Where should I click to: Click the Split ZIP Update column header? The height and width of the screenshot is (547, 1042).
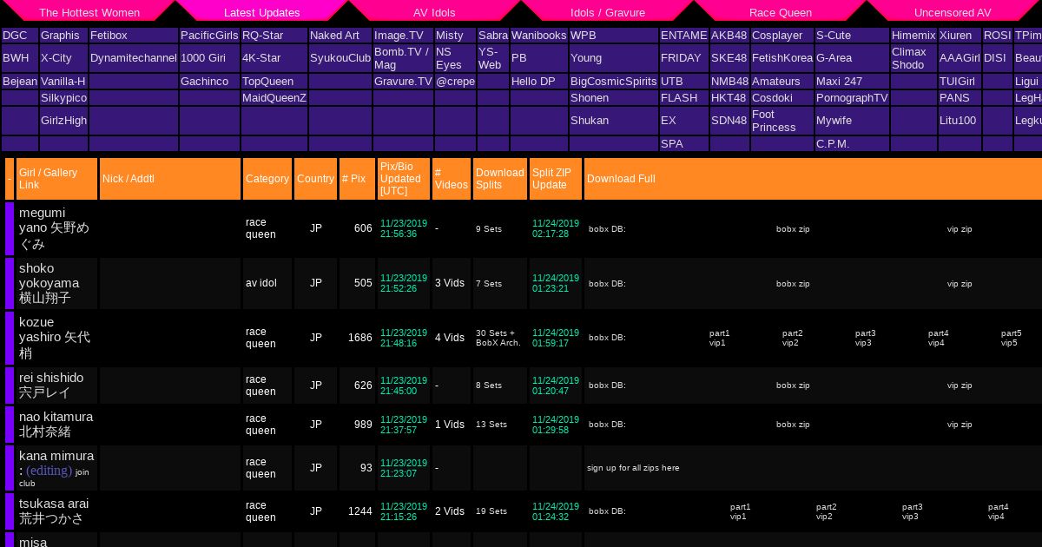tap(556, 179)
